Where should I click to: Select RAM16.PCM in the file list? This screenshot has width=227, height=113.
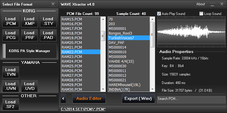81,24
